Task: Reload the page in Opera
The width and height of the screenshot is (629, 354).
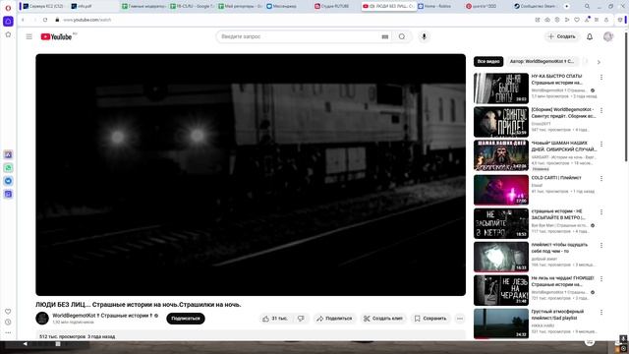Action: pos(45,20)
